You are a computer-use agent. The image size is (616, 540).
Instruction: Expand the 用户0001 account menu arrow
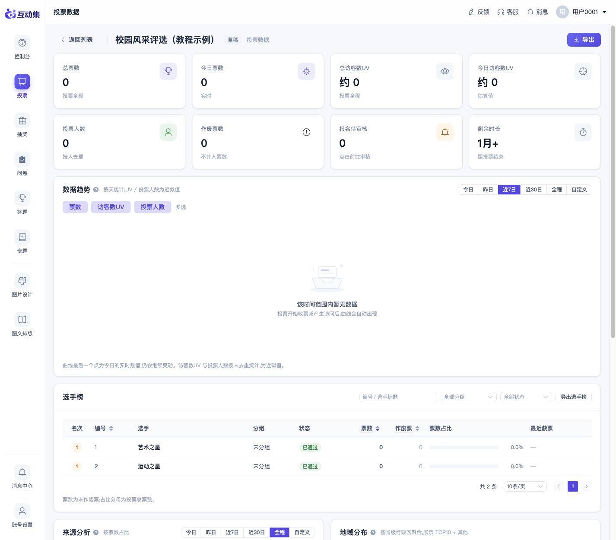pyautogui.click(x=604, y=12)
